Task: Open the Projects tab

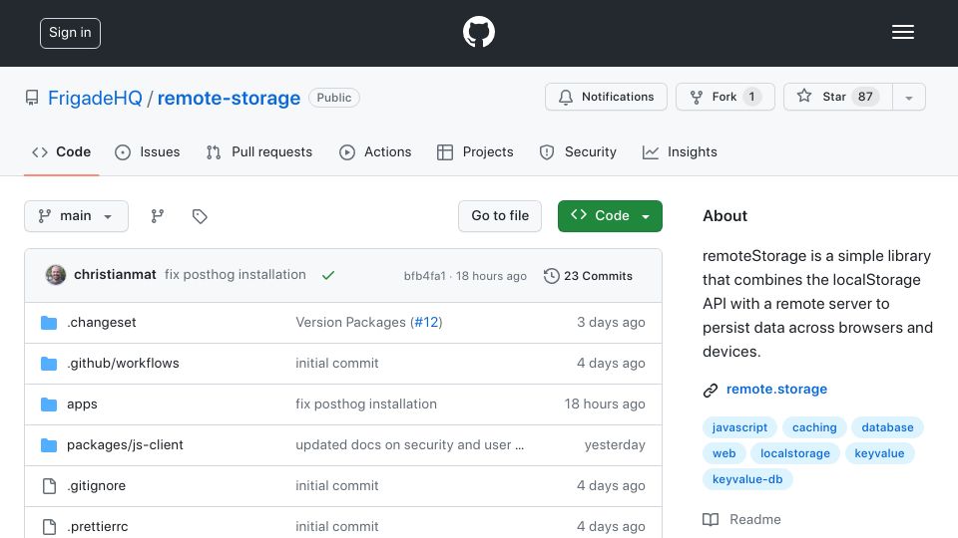Action: pos(475,151)
